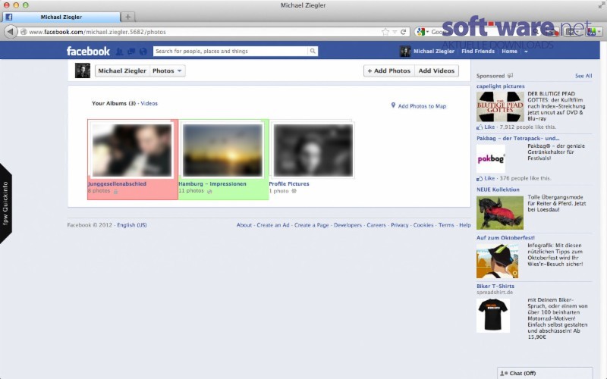Enter fullscreen with the window corner arrows
Screen dimensions: 607x379
coord(601,5)
